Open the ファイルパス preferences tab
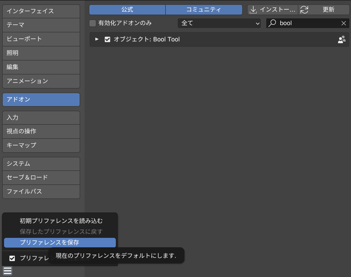 tap(41, 192)
